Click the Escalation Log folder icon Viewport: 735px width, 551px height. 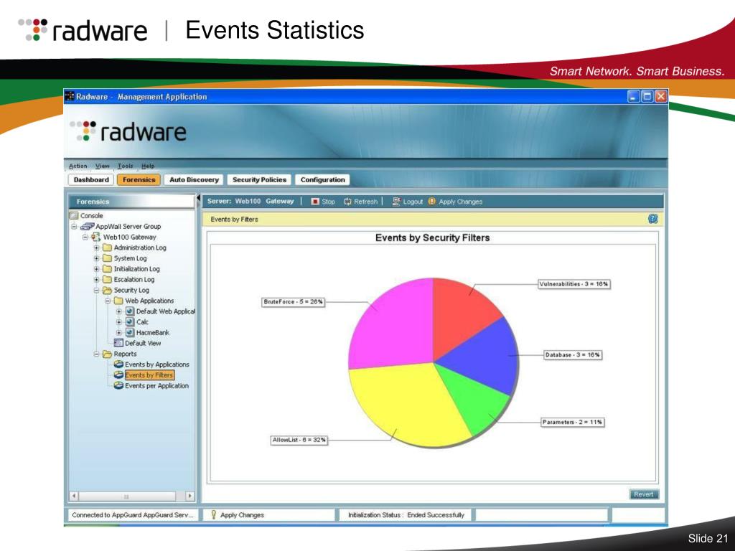point(108,279)
